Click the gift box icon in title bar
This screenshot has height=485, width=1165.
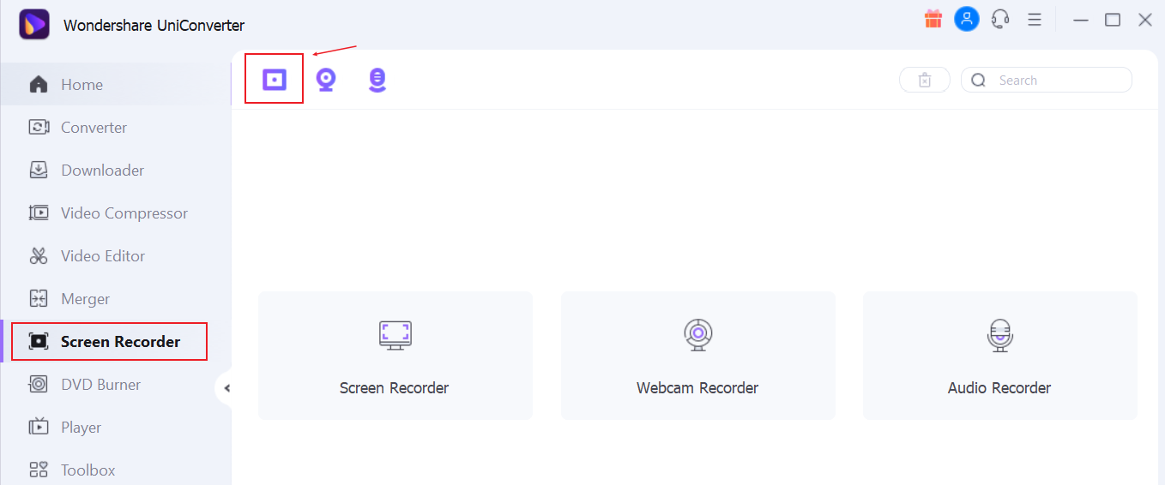pyautogui.click(x=933, y=20)
